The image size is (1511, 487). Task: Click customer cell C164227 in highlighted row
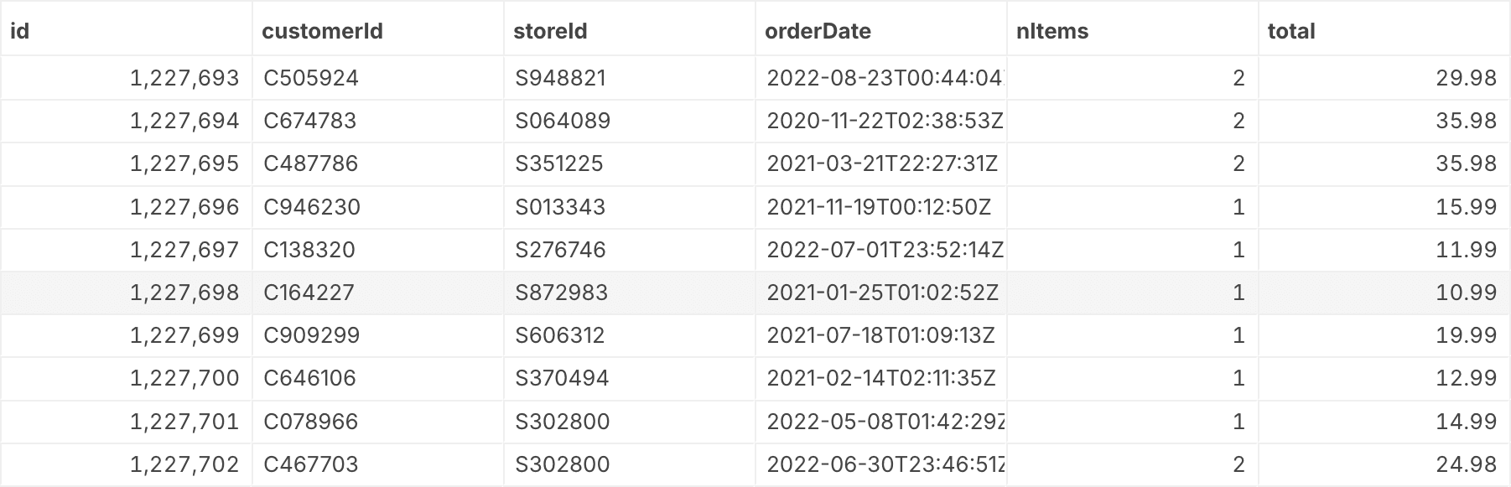pos(309,293)
